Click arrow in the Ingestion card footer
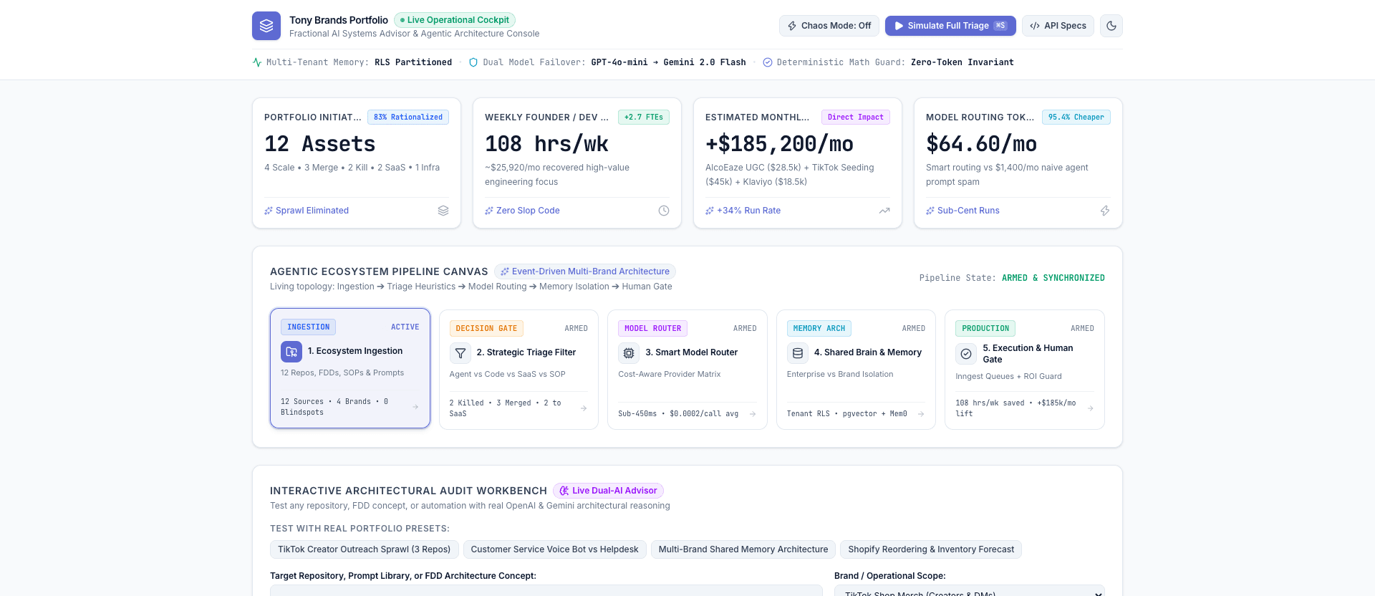 [x=415, y=407]
